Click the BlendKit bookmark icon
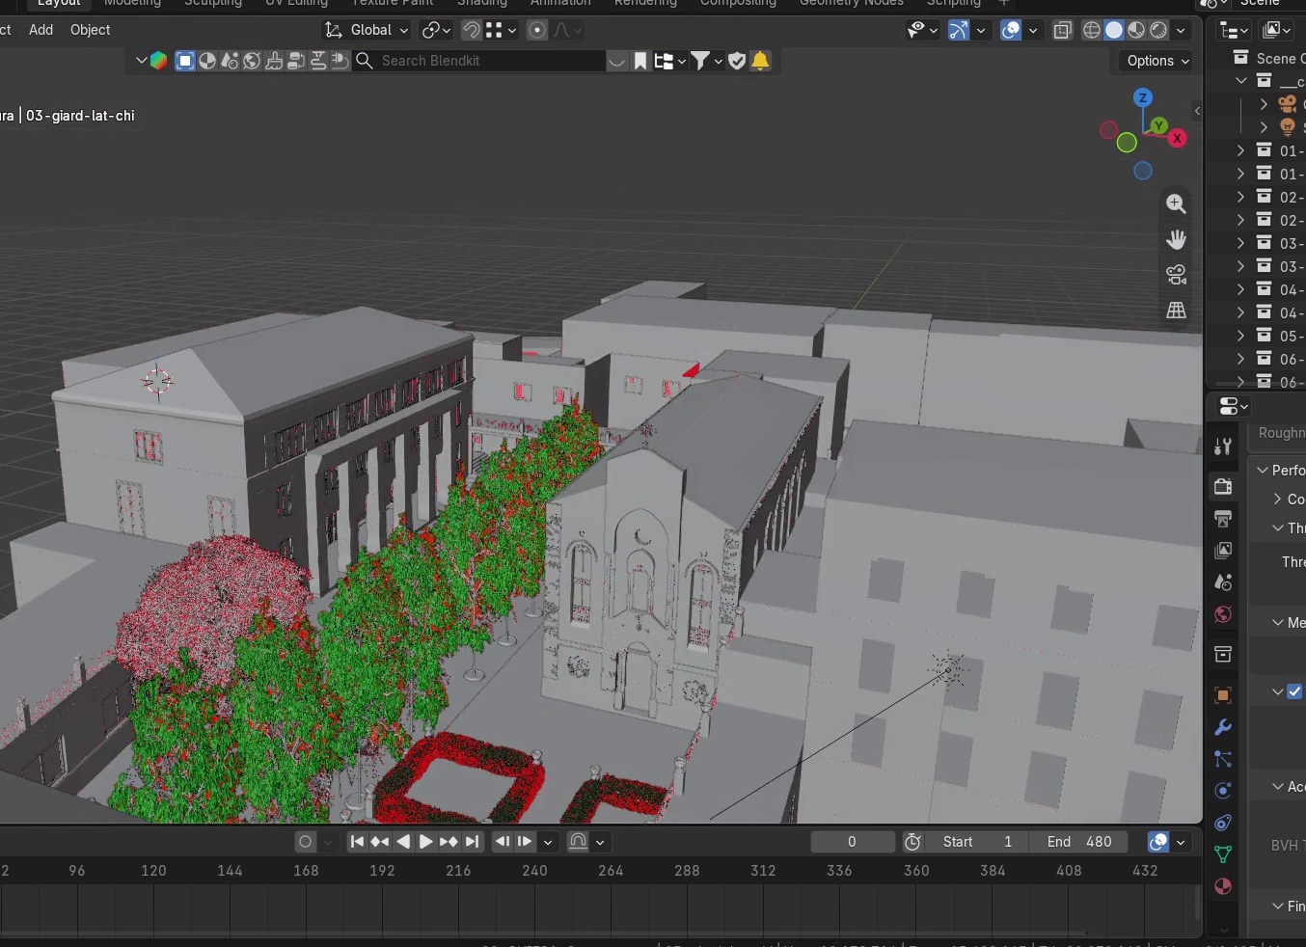 point(640,61)
